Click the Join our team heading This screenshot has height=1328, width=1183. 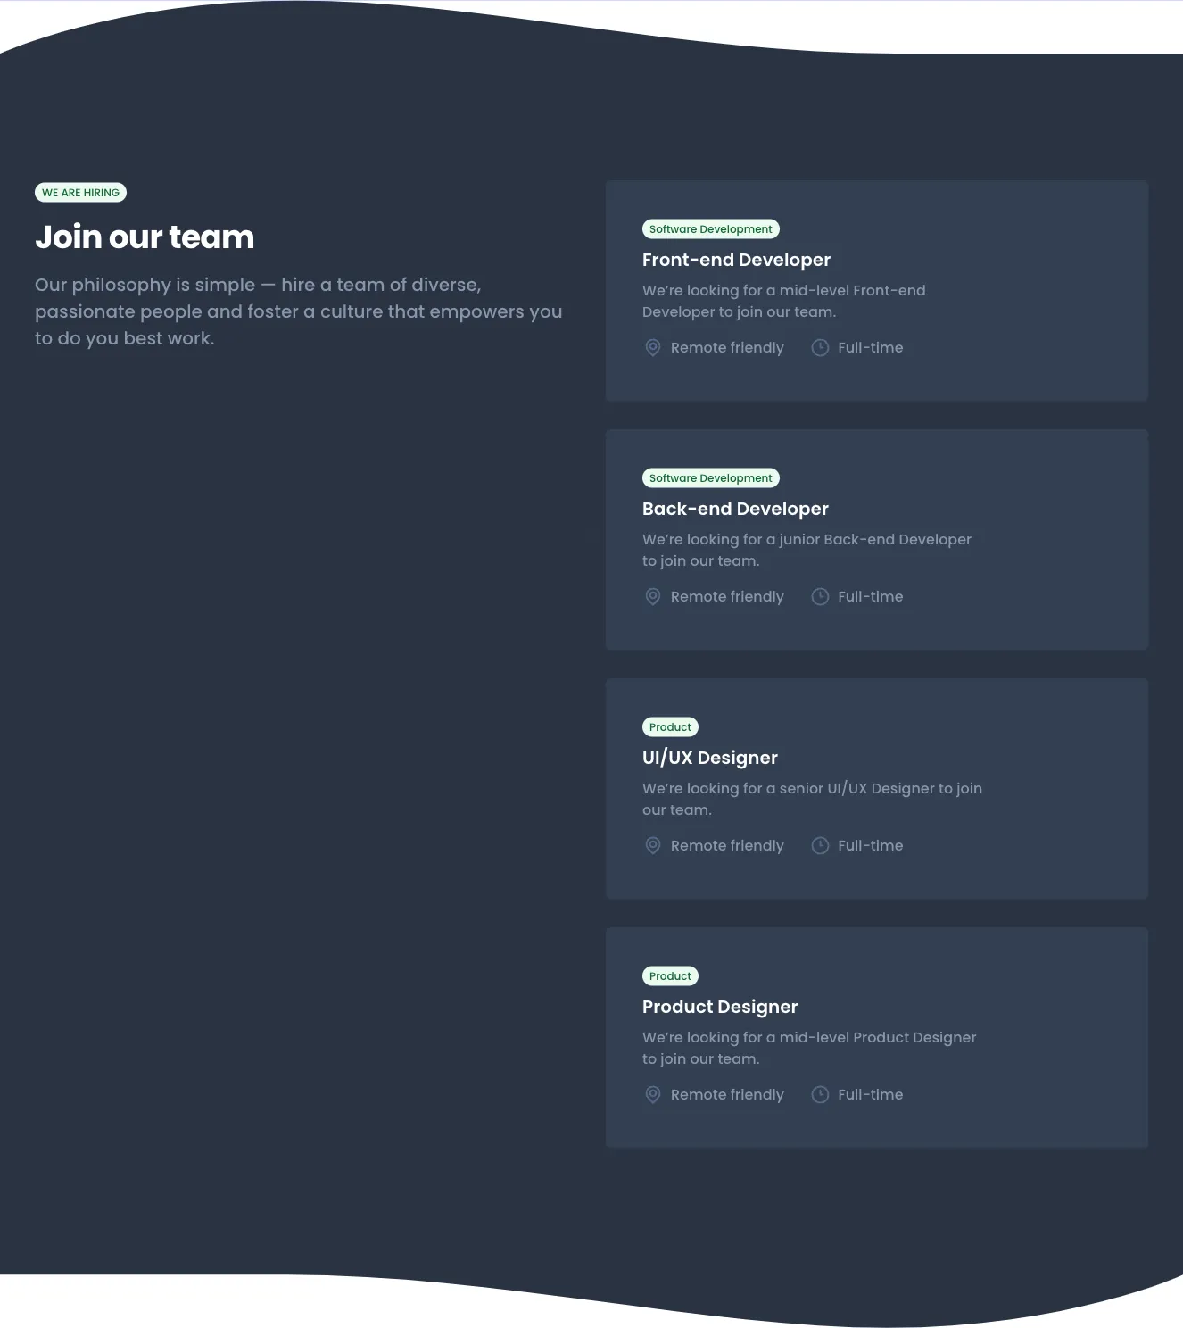pyautogui.click(x=145, y=237)
